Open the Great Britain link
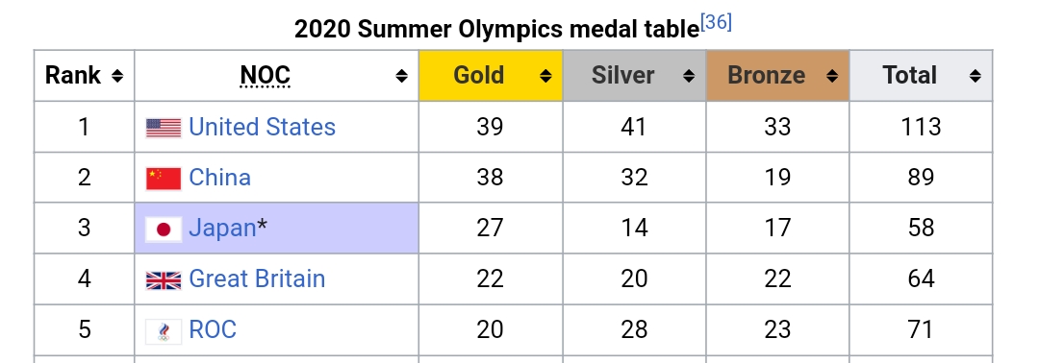This screenshot has width=1039, height=363. click(257, 279)
